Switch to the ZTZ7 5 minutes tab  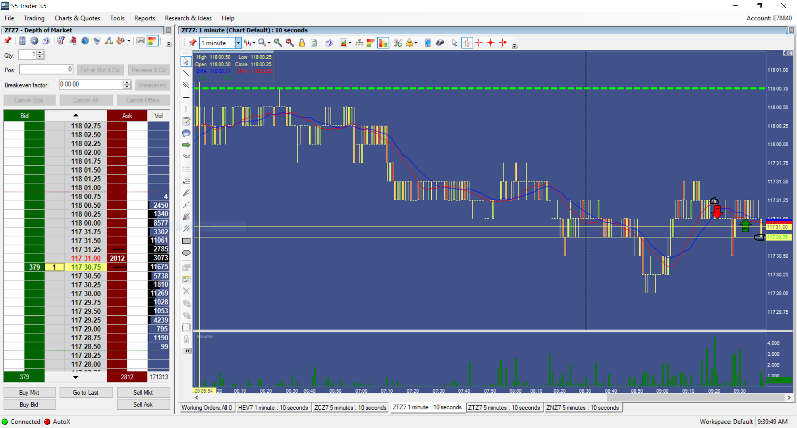[504, 408]
